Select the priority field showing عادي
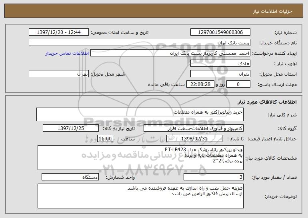The width and height of the screenshot is (308, 218). 220,64
